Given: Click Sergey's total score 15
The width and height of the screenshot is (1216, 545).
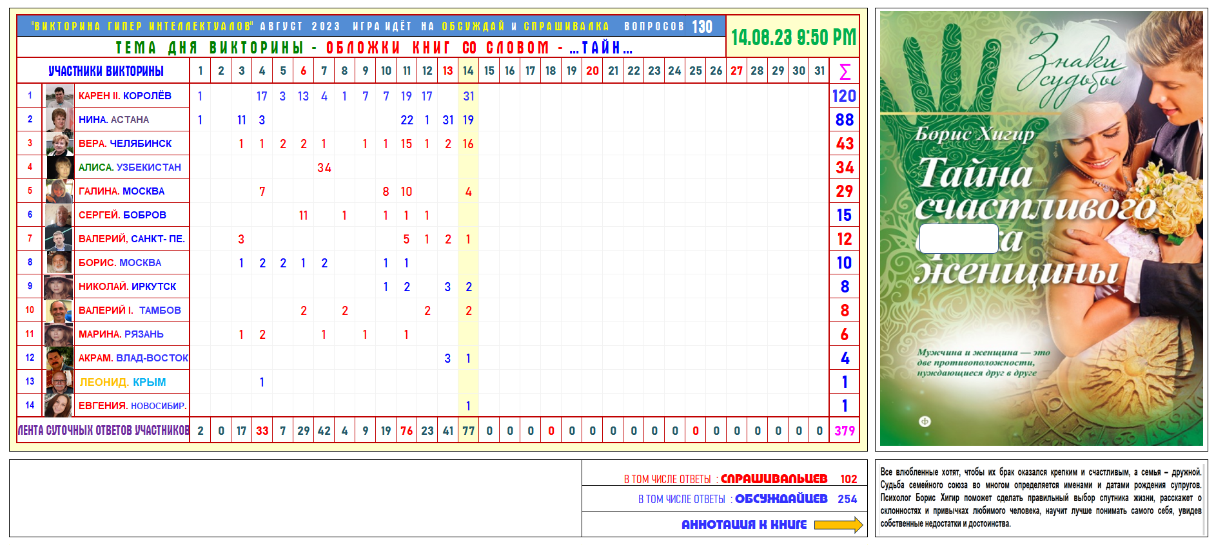Looking at the screenshot, I should coord(845,215).
